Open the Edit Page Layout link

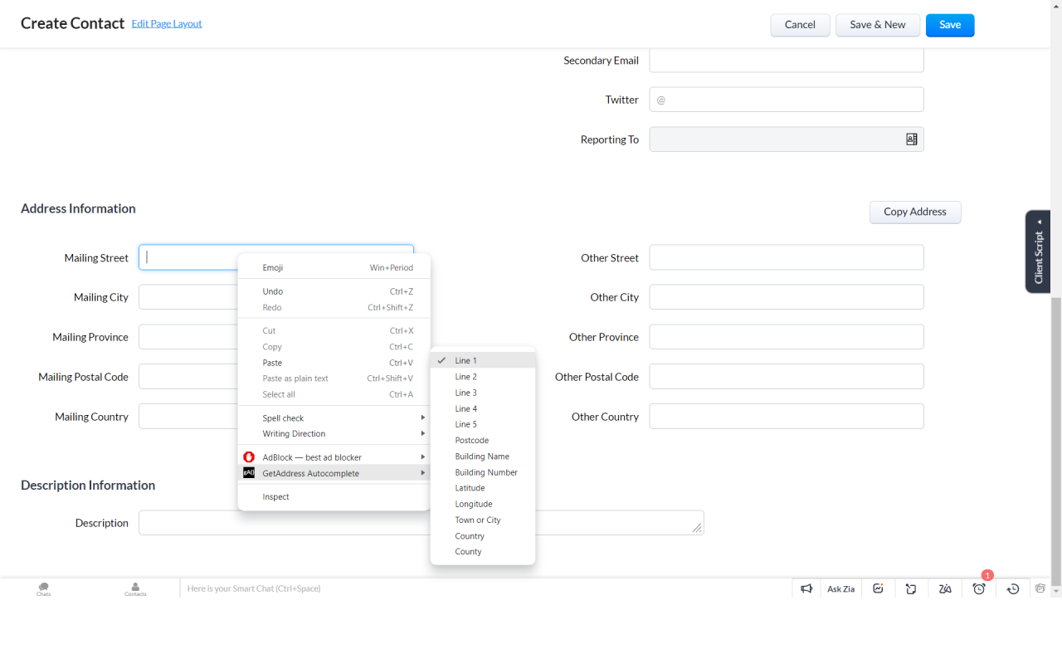tap(166, 23)
